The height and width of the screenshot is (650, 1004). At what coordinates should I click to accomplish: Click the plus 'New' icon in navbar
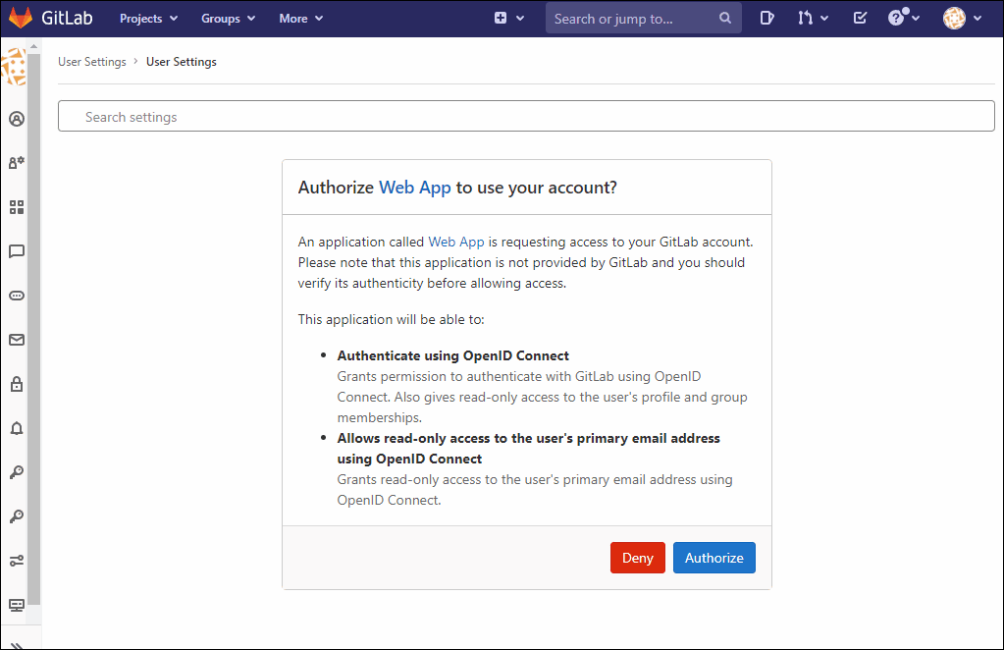tap(501, 18)
